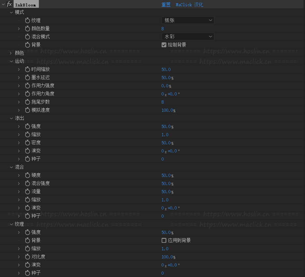This screenshot has height=277, width=305.
Task: Click the 重置 reset link
Action: [x=166, y=5]
